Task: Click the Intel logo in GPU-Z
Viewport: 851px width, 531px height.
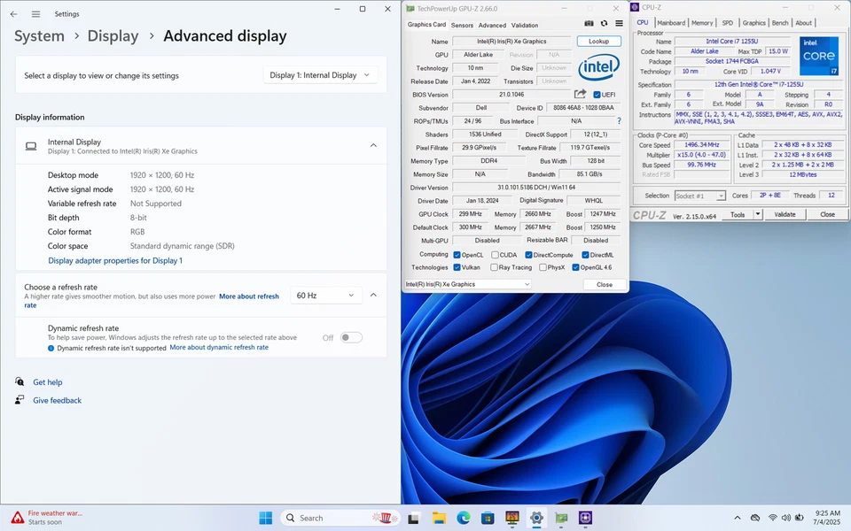Action: pyautogui.click(x=598, y=67)
